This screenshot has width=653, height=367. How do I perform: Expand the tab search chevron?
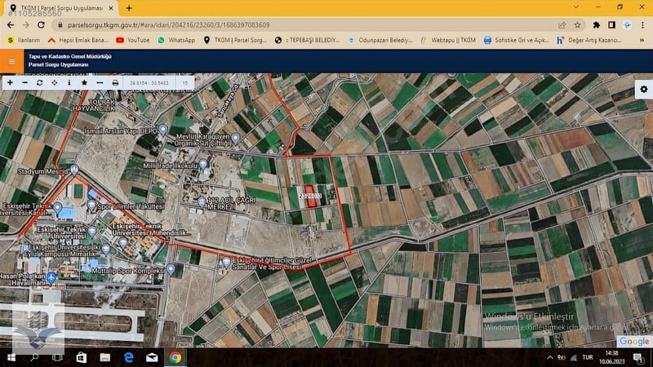[x=576, y=7]
